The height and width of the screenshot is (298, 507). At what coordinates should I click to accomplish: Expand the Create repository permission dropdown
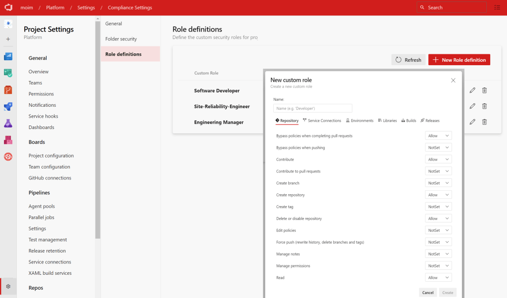point(438,195)
